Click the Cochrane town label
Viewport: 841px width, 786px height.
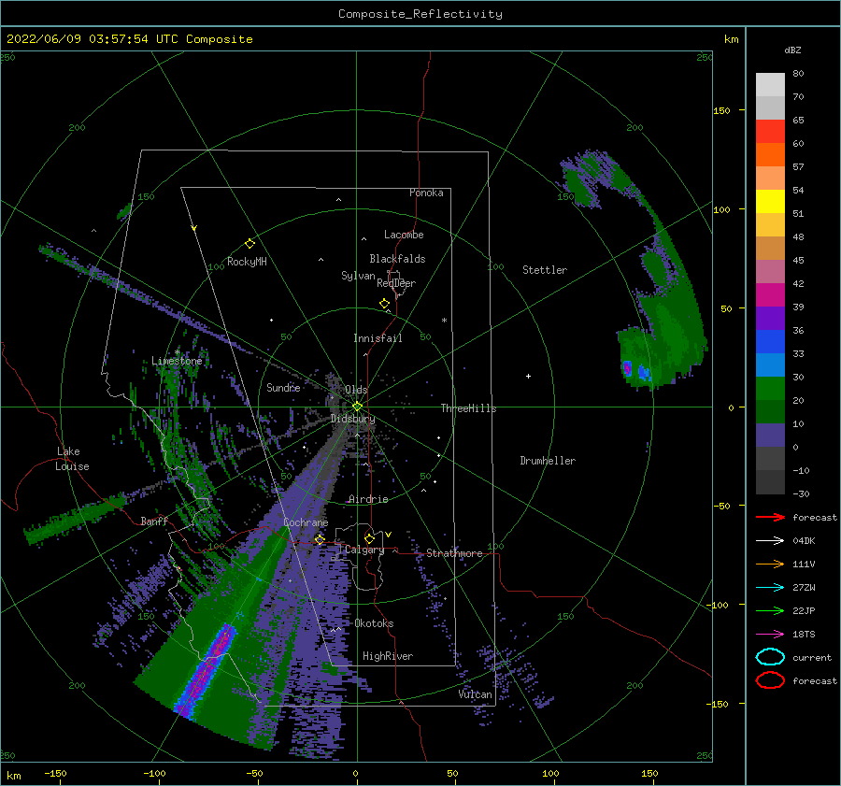306,522
